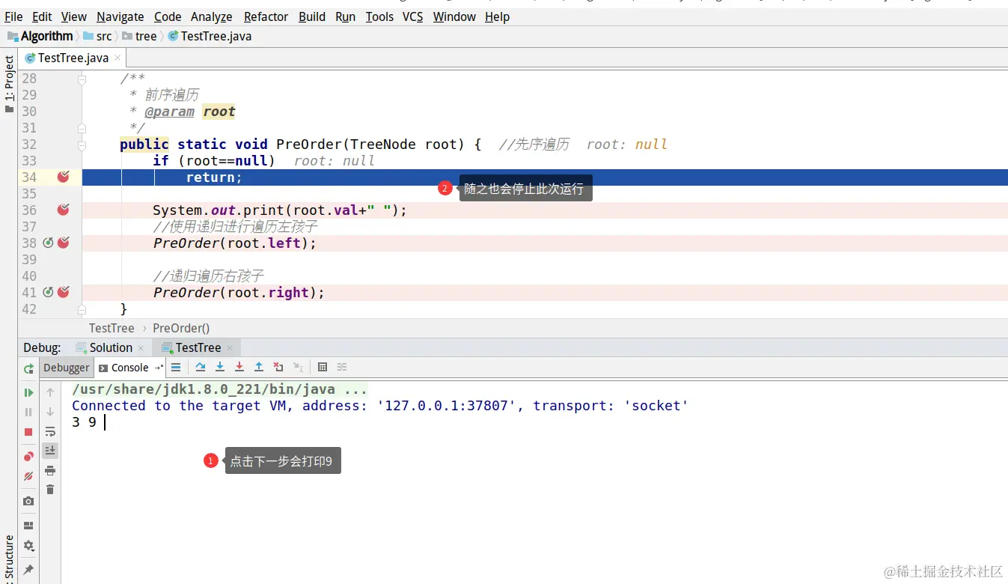Screen dimensions: 1008x584
Task: Click Step Out up arrow icon
Action: pos(259,367)
